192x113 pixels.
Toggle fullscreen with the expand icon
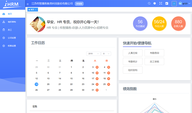pos(161,4)
